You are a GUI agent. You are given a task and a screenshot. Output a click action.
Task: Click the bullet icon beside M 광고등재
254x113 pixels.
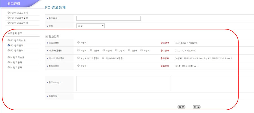pyautogui.click(x=9, y=62)
